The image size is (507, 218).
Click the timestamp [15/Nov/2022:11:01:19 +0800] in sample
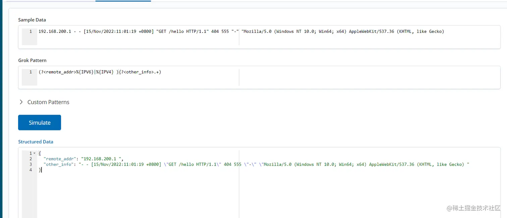tap(119, 32)
